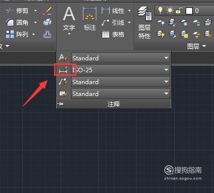Click the Explode boxes icon
214x193 pixels.
[47, 22]
